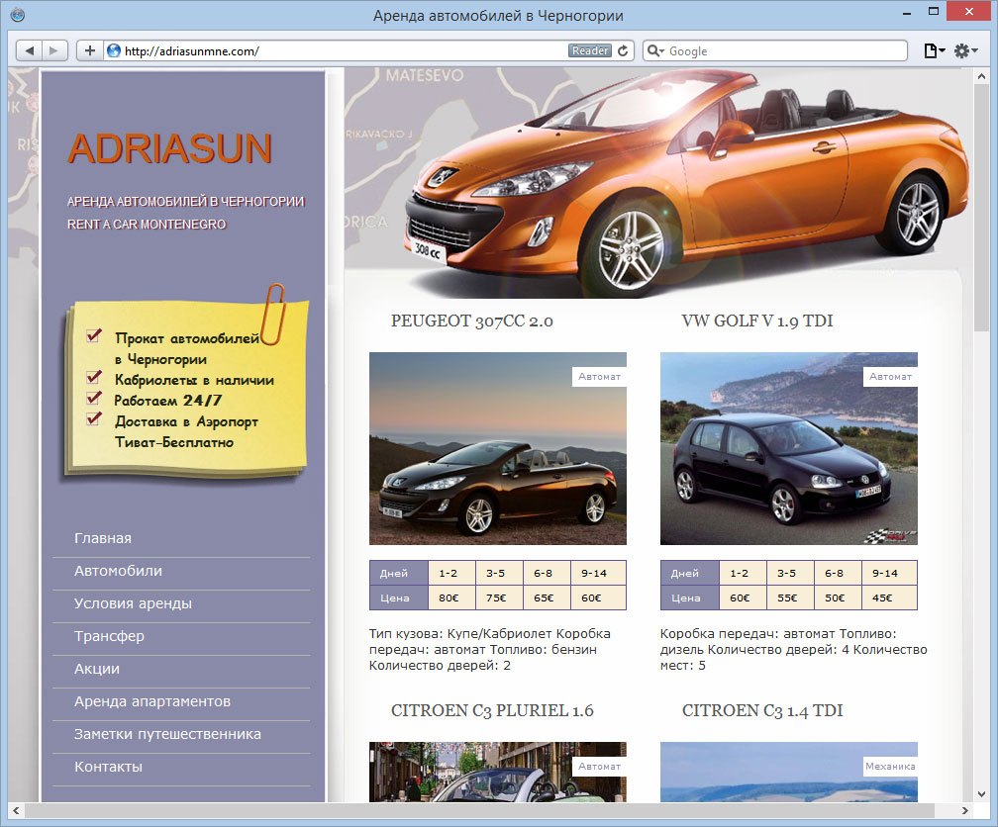The height and width of the screenshot is (827, 998).
Task: Open the Citroen C3 1.4 TDI photo
Action: click(x=788, y=772)
